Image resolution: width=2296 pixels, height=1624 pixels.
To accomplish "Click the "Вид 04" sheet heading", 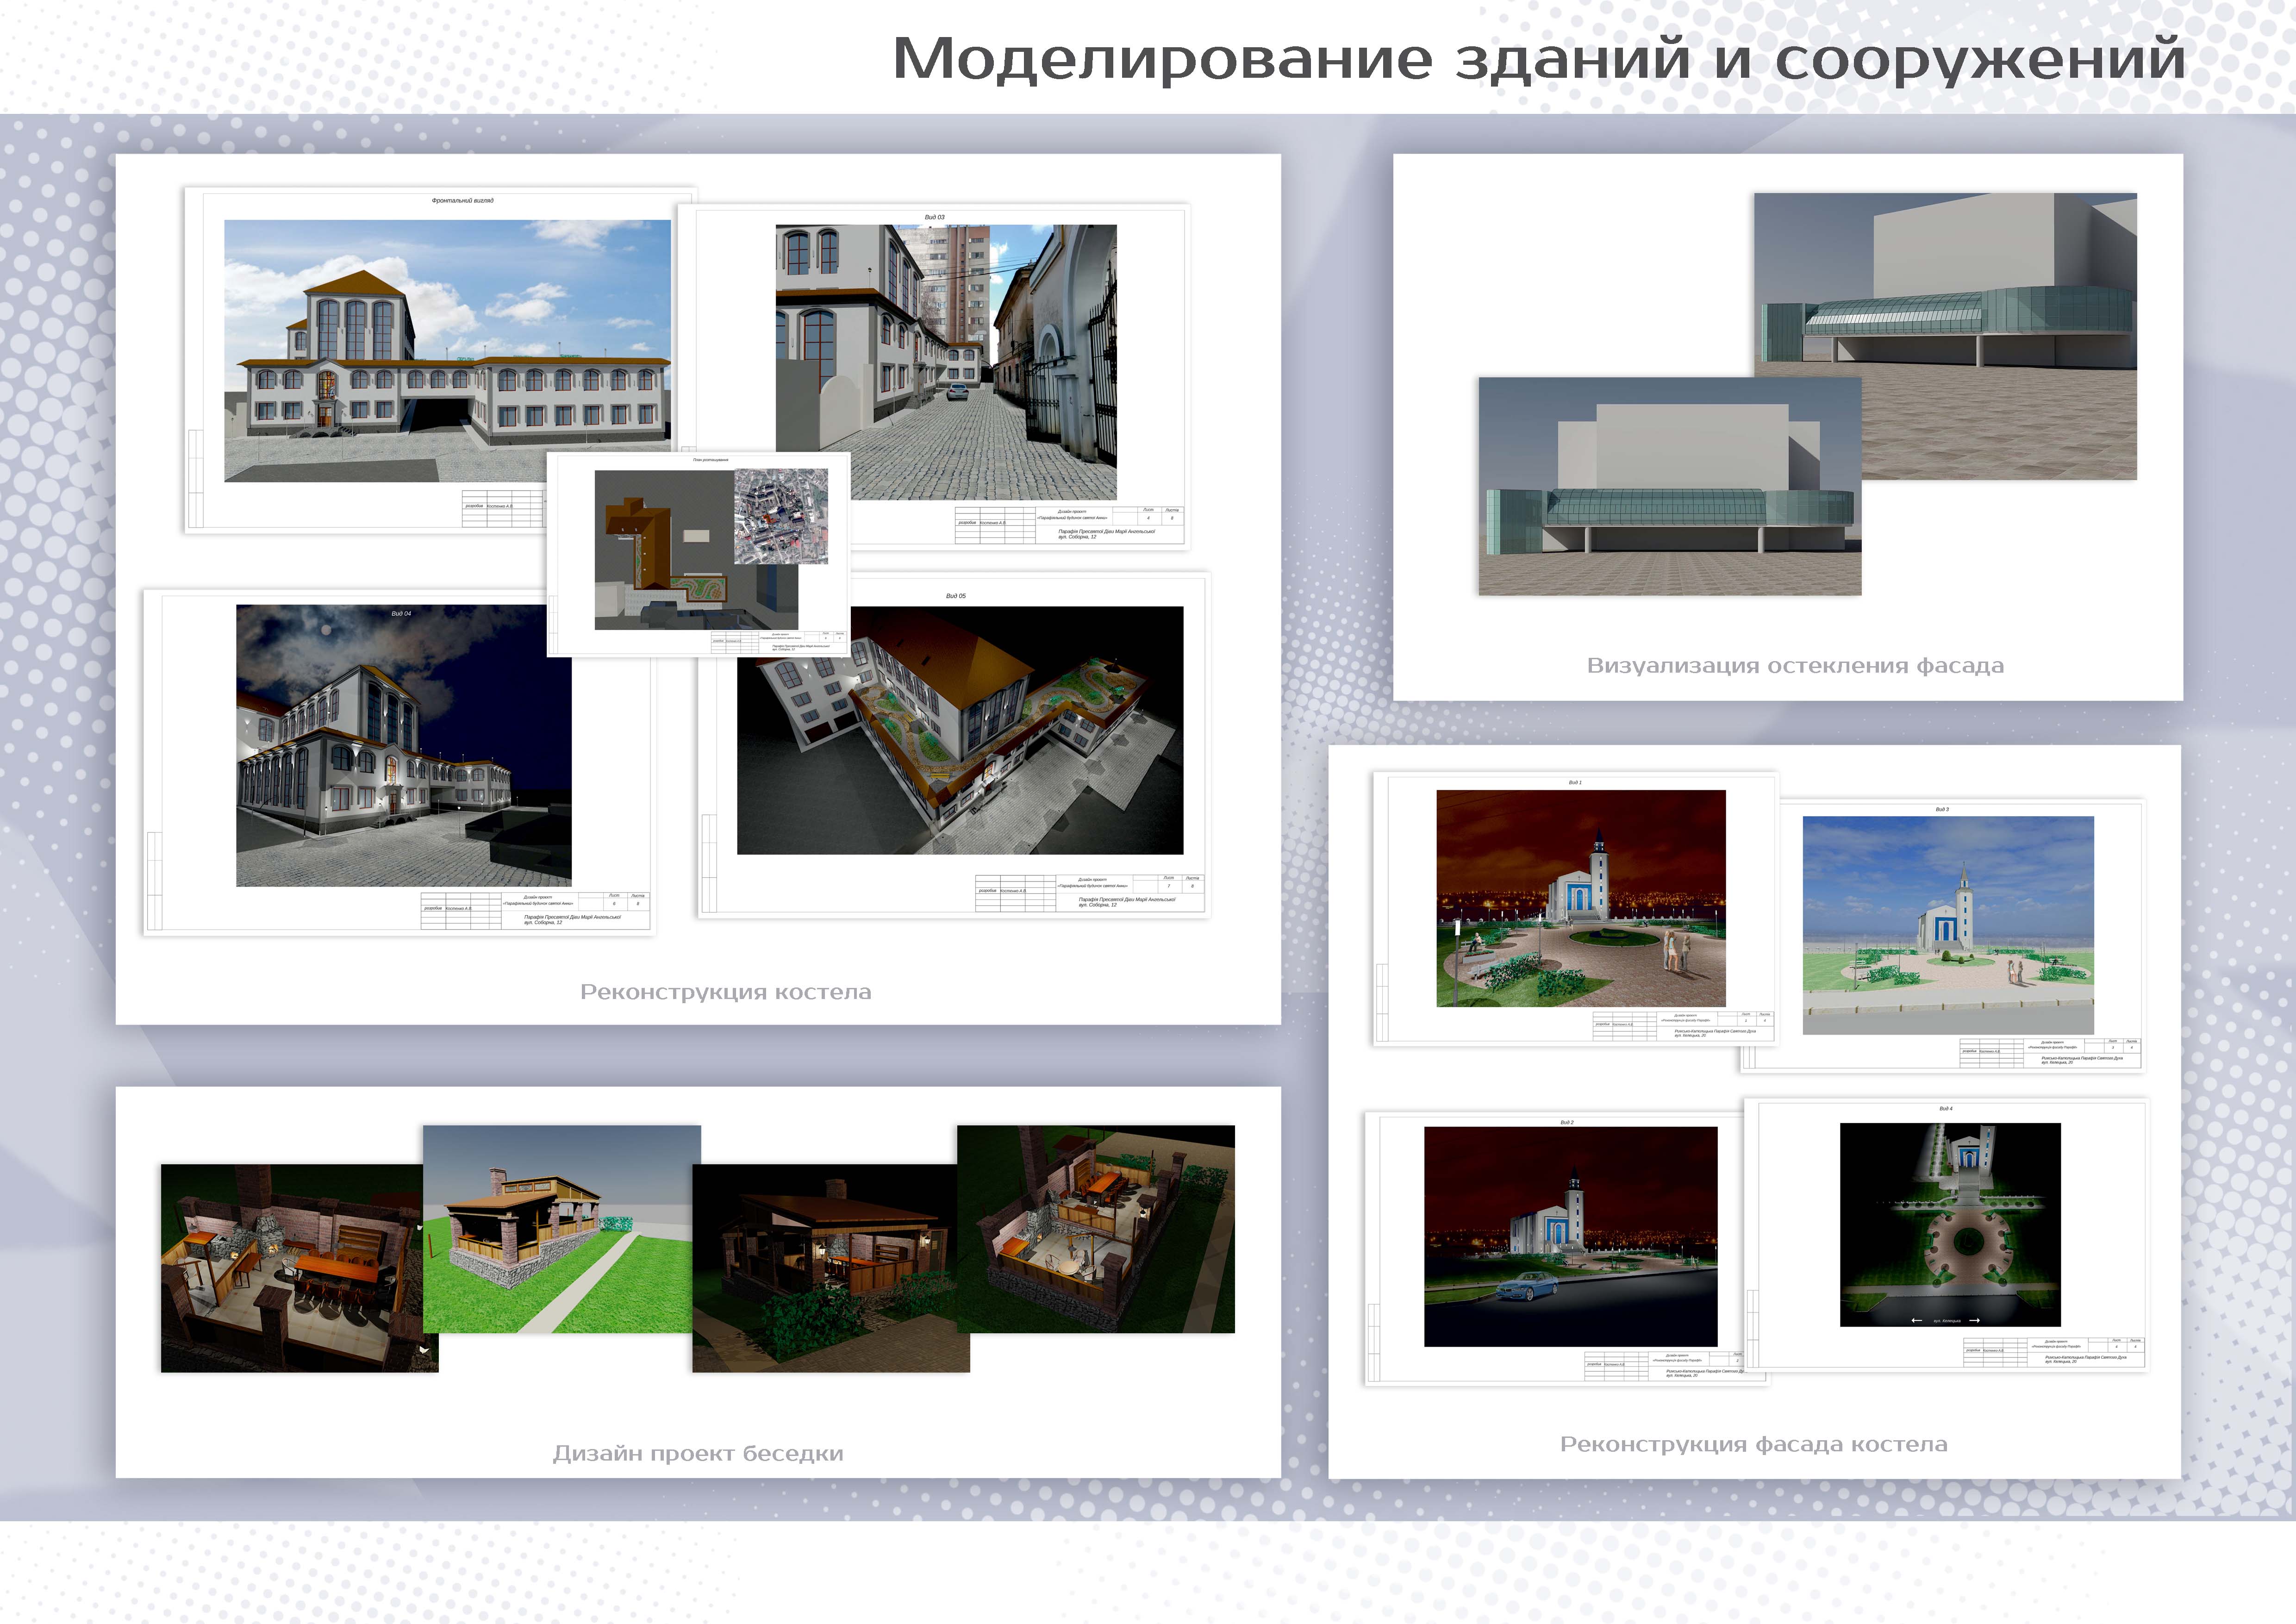I will [x=401, y=613].
